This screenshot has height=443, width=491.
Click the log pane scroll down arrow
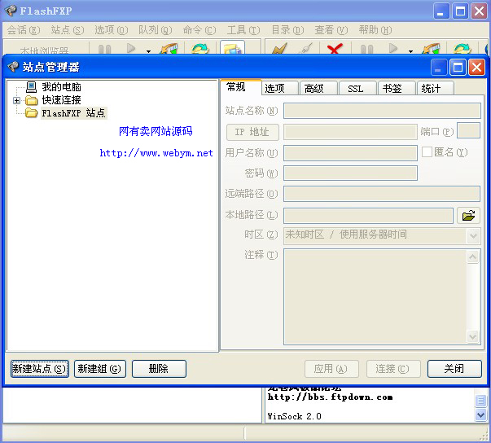point(480,415)
